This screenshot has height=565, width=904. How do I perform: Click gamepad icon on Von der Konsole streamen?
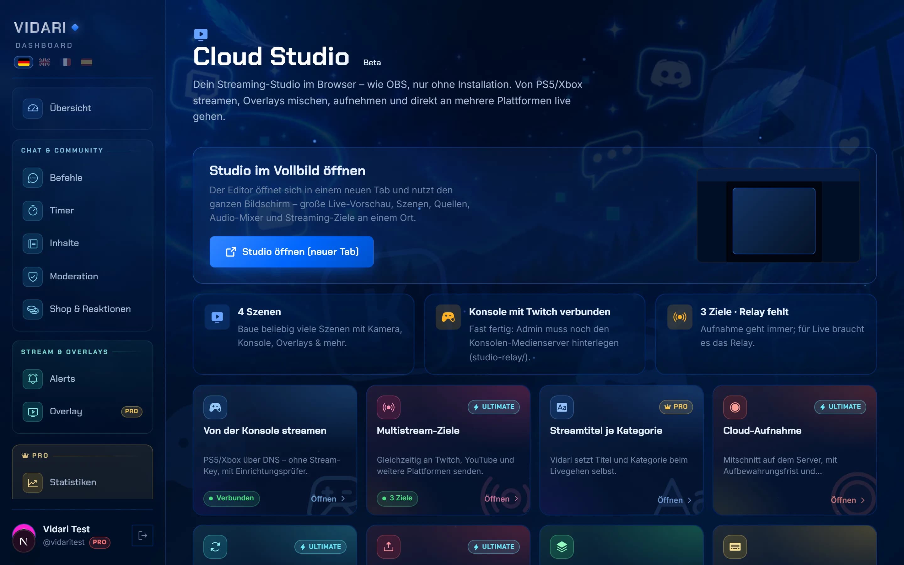point(215,407)
